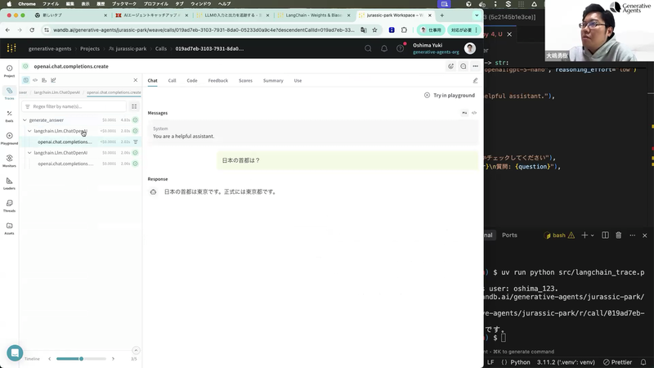Click the Weights & Biases logo
This screenshot has height=368, width=654.
click(11, 48)
